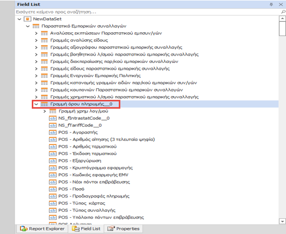Select the NewDataSet database icon

pos(28,19)
